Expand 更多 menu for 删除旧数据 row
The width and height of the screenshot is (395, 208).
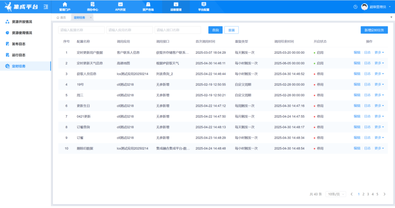pyautogui.click(x=379, y=148)
